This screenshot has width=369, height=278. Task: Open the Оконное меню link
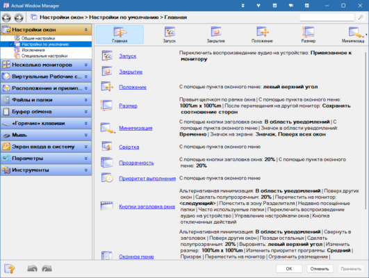coord(136,256)
